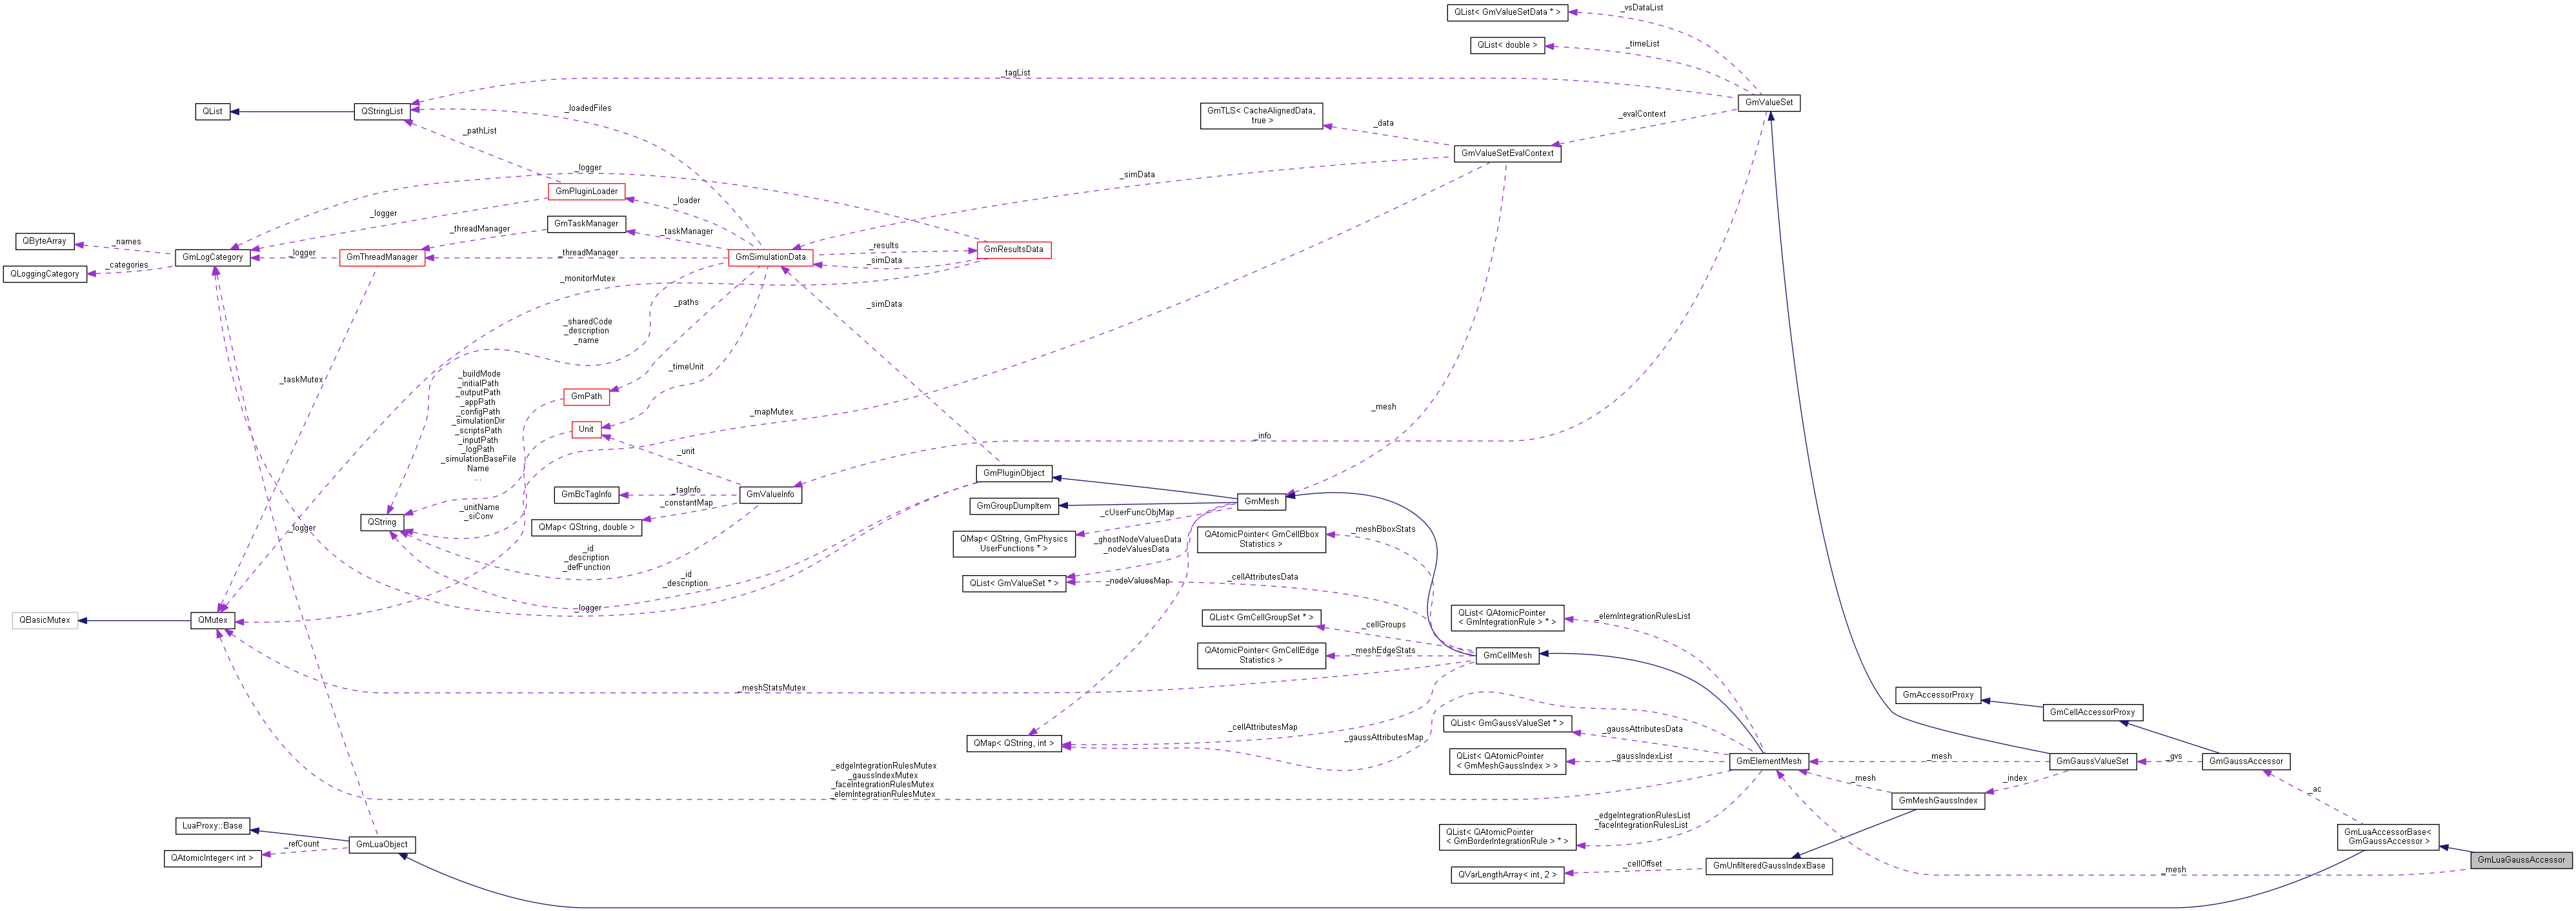Select the GmUnfilteredGaussIndexBase node
The image size is (2576, 911).
[x=1769, y=865]
